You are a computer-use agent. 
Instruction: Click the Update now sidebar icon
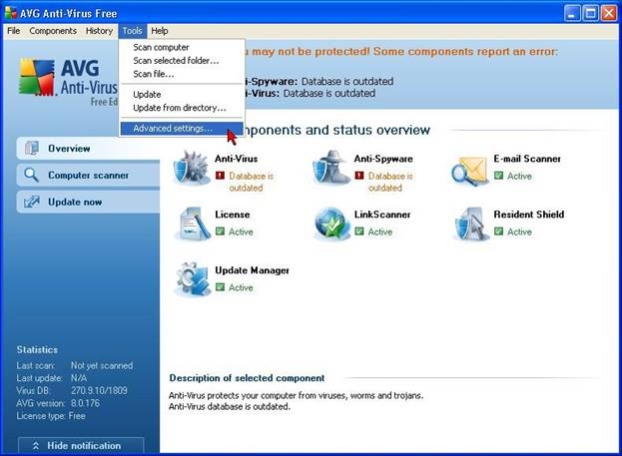[x=32, y=202]
